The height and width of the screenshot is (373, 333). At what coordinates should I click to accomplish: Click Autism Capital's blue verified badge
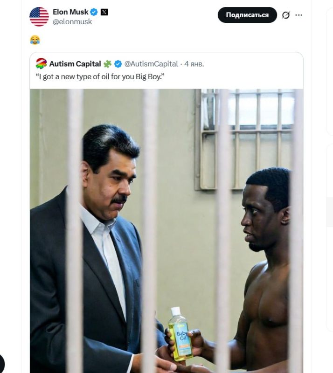click(x=118, y=64)
